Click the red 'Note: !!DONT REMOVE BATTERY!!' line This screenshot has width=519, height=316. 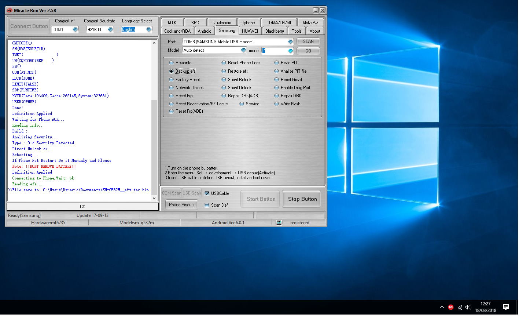[x=44, y=167]
